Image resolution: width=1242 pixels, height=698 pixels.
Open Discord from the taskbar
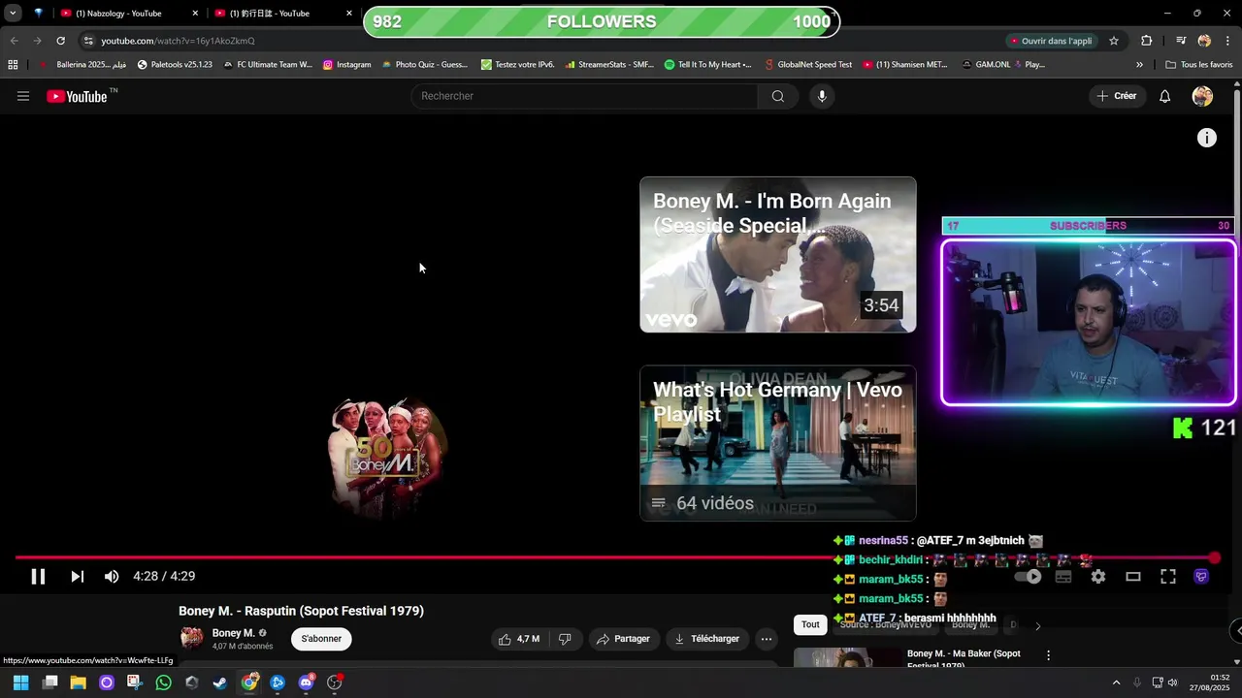(x=307, y=682)
